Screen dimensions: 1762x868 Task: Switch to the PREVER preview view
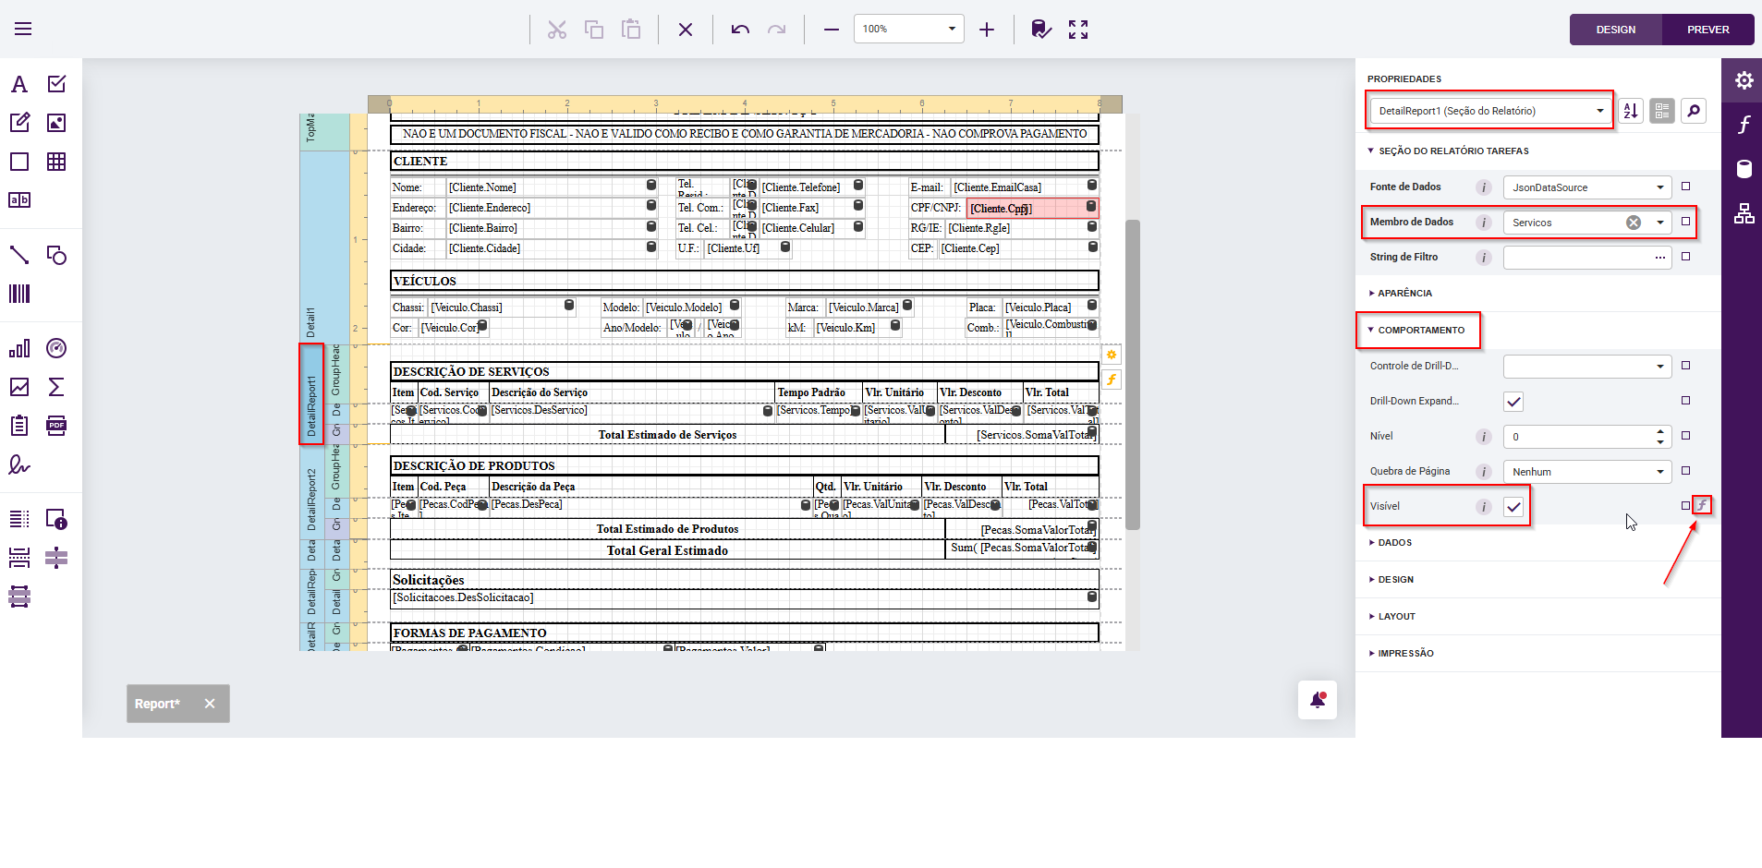tap(1708, 30)
